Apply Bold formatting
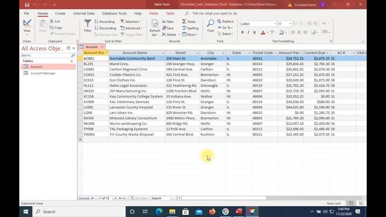Image resolution: width=386 pixels, height=217 pixels. pyautogui.click(x=242, y=32)
